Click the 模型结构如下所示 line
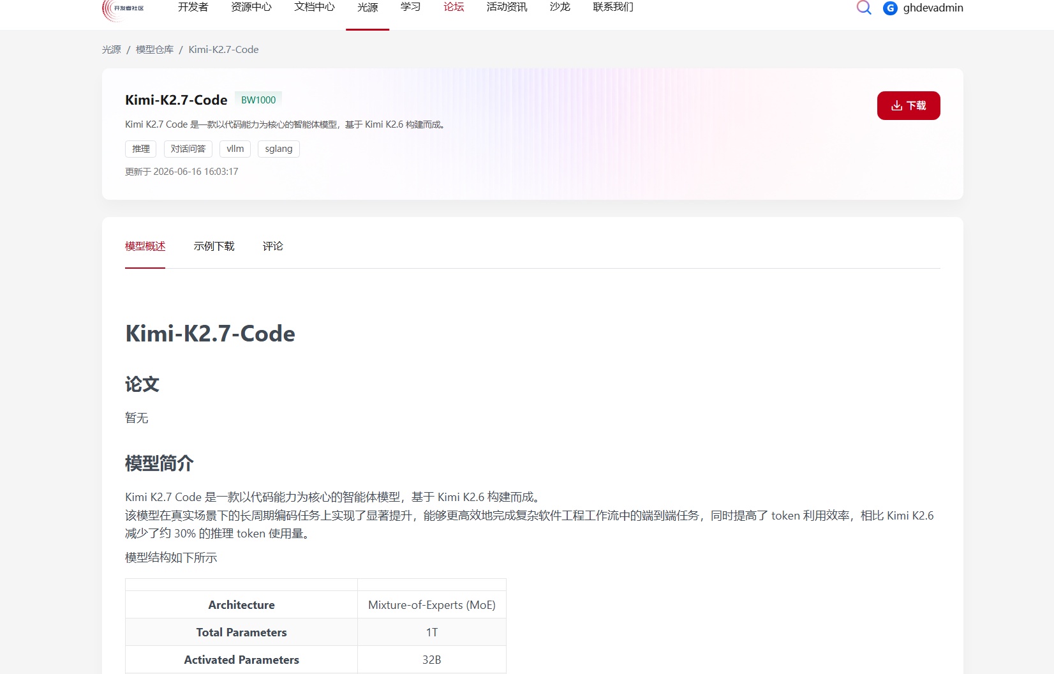Screen dimensions: 1054x674 [171, 558]
